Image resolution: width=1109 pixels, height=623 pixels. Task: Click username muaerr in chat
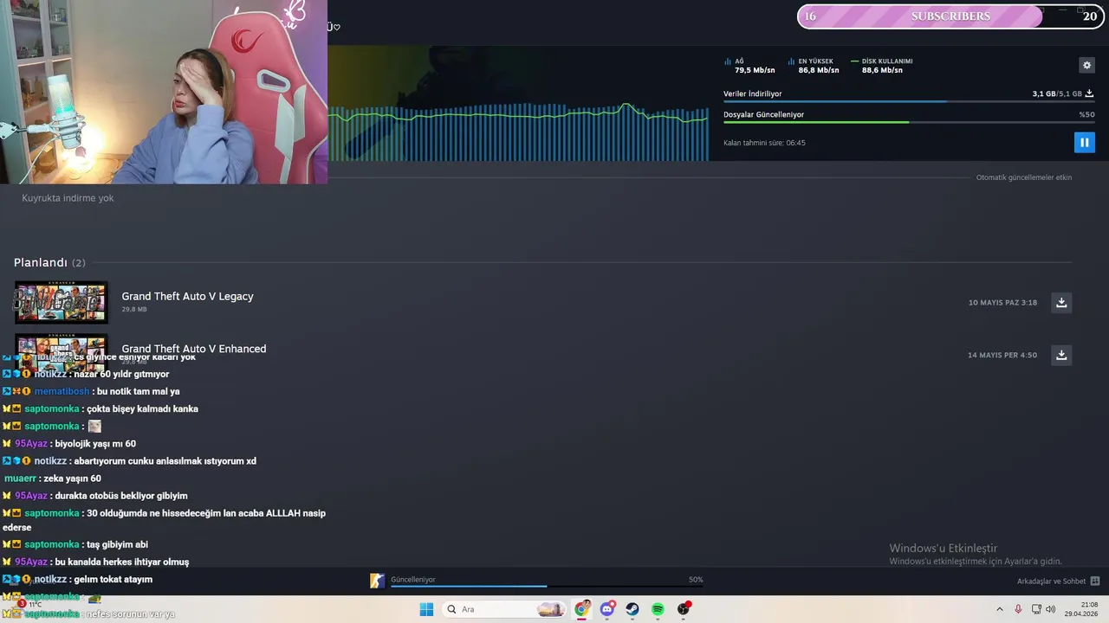tap(21, 478)
